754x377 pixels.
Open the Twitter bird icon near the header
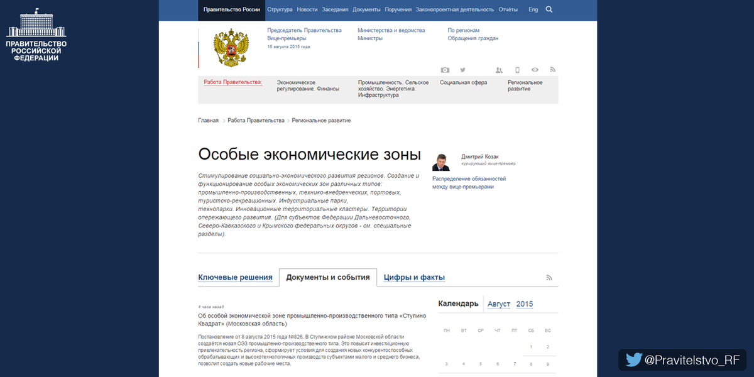(x=462, y=70)
